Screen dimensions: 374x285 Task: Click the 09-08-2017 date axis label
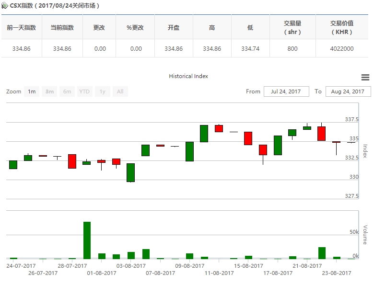189,266
